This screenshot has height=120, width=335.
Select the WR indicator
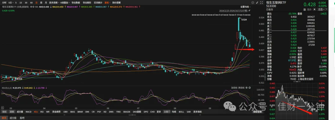(x=48, y=112)
